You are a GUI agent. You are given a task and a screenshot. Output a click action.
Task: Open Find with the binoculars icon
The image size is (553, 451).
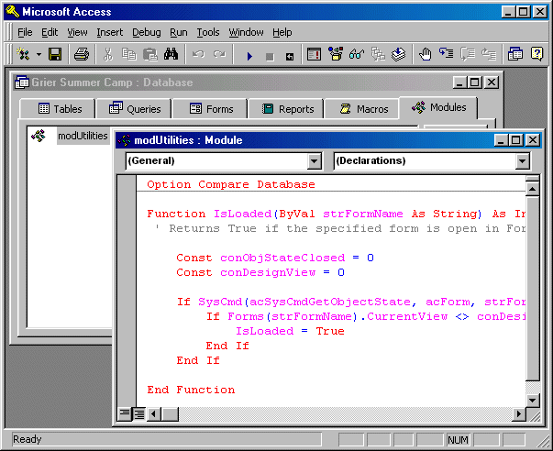click(171, 54)
